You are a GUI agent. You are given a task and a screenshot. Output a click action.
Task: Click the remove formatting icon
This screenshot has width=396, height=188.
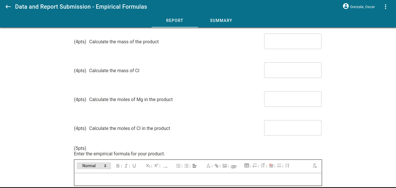tap(314, 166)
